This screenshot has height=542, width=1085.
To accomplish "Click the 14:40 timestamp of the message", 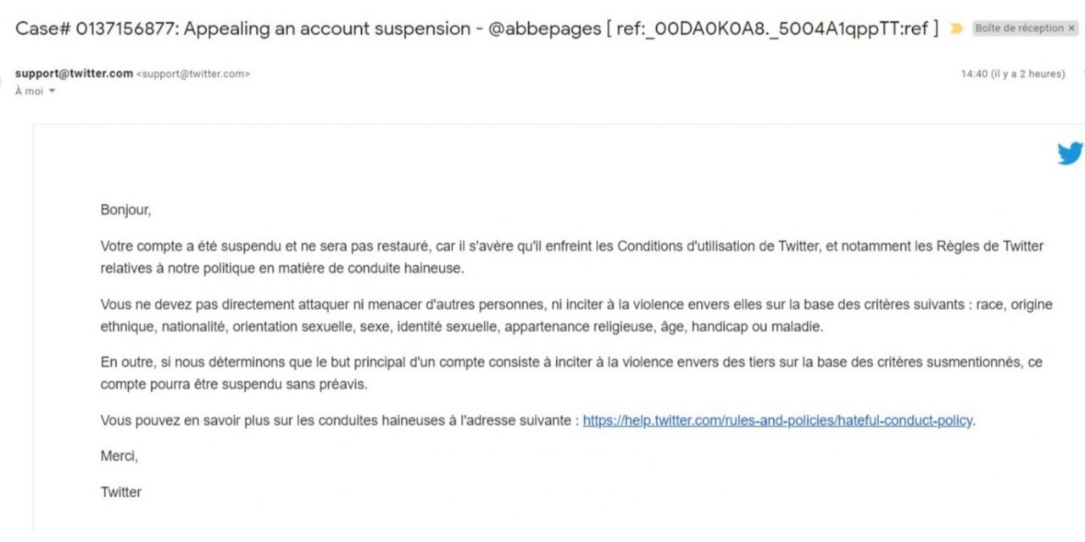I will [x=974, y=75].
